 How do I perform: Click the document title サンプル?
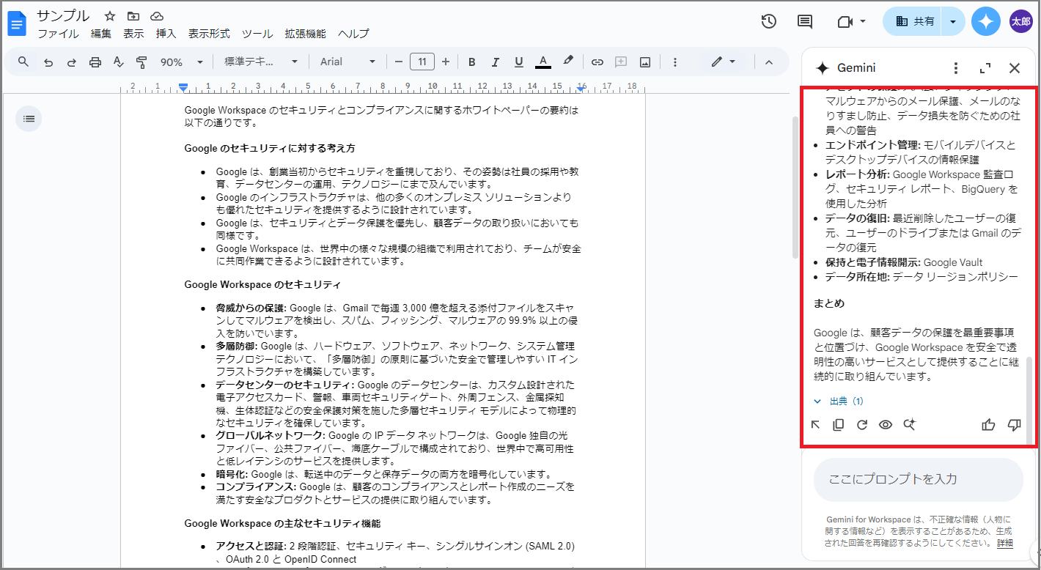63,15
